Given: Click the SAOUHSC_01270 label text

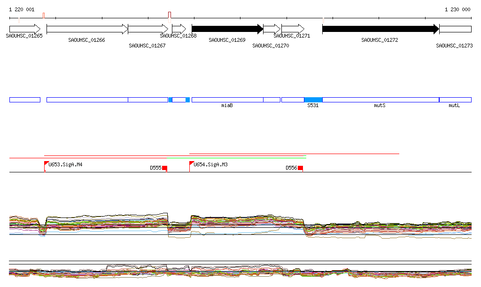Looking at the screenshot, I should click(x=271, y=46).
